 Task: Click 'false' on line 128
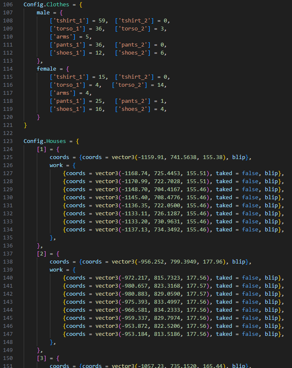click(250, 181)
